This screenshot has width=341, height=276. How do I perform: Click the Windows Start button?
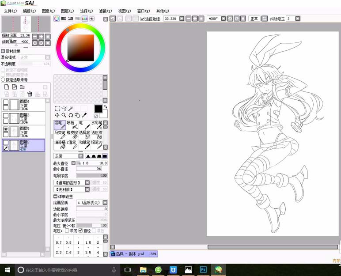[7, 270]
